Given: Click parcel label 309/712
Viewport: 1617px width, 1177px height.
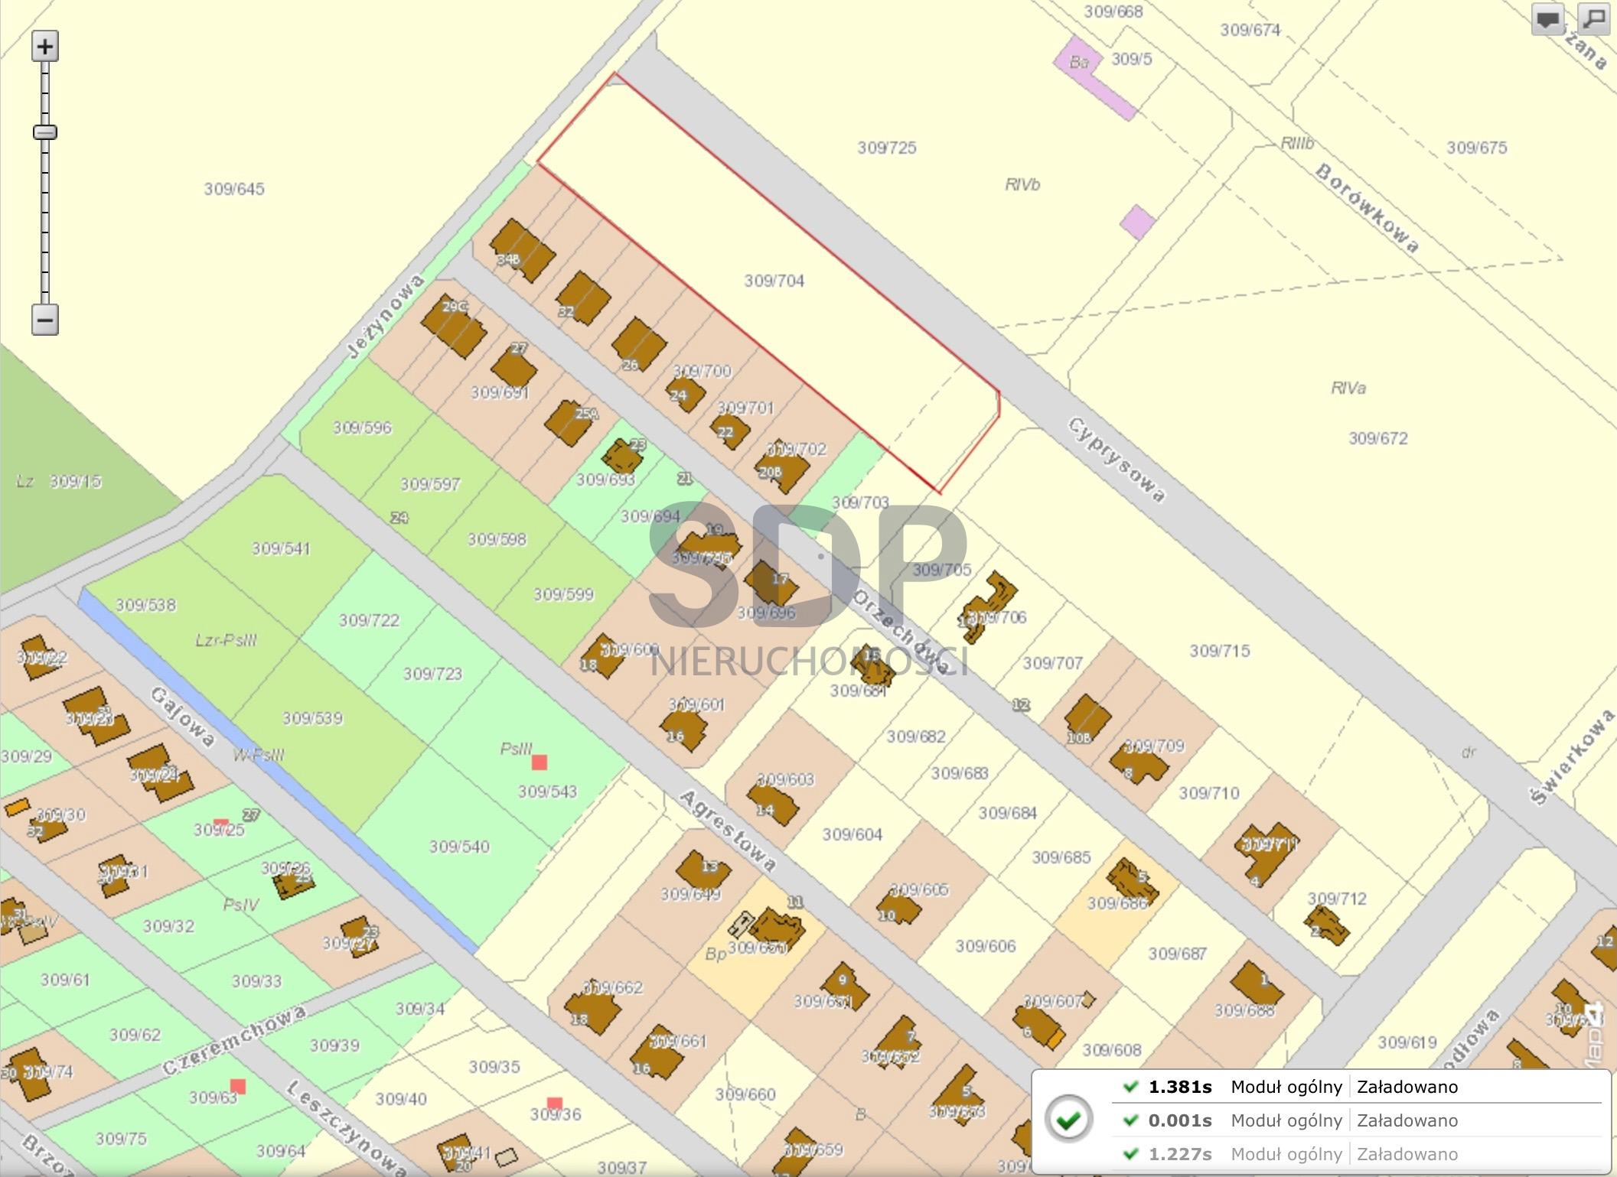Looking at the screenshot, I should coord(1337,899).
